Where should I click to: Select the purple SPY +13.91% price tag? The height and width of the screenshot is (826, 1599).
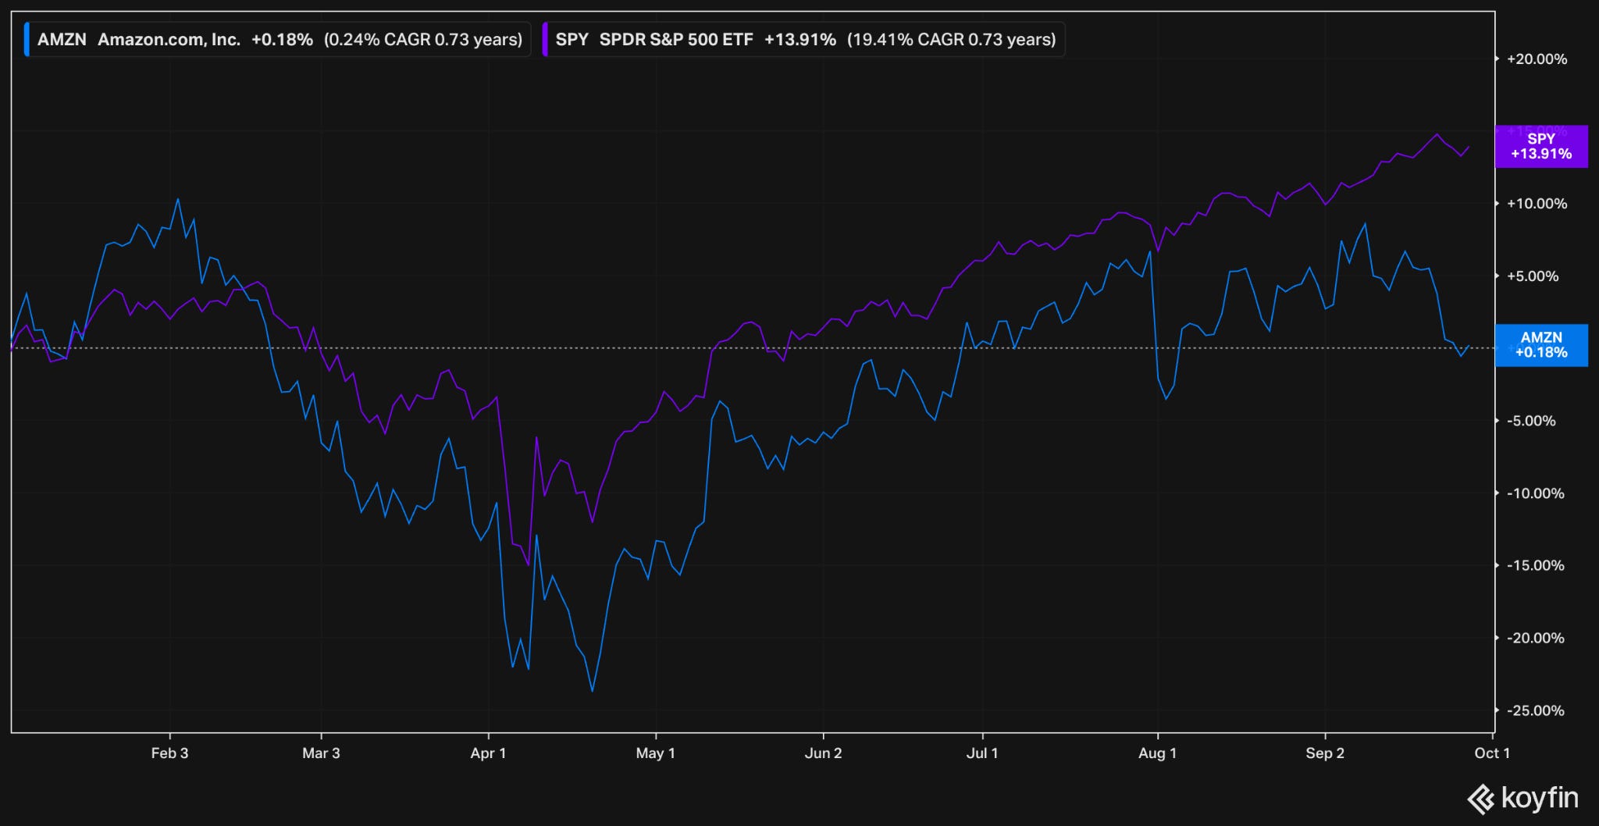[1541, 147]
